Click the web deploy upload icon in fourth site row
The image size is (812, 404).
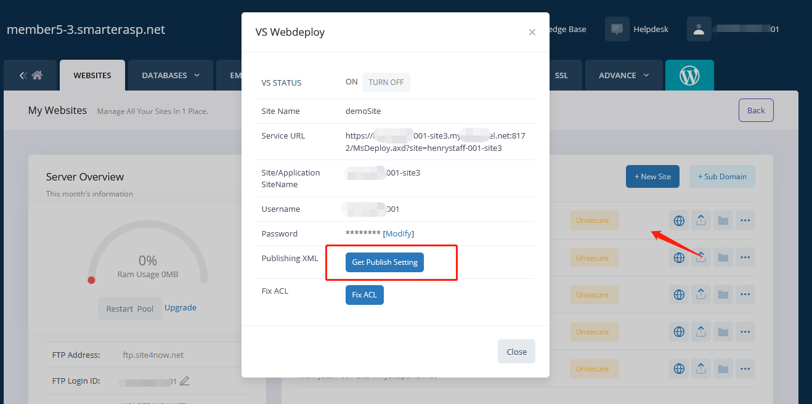700,331
